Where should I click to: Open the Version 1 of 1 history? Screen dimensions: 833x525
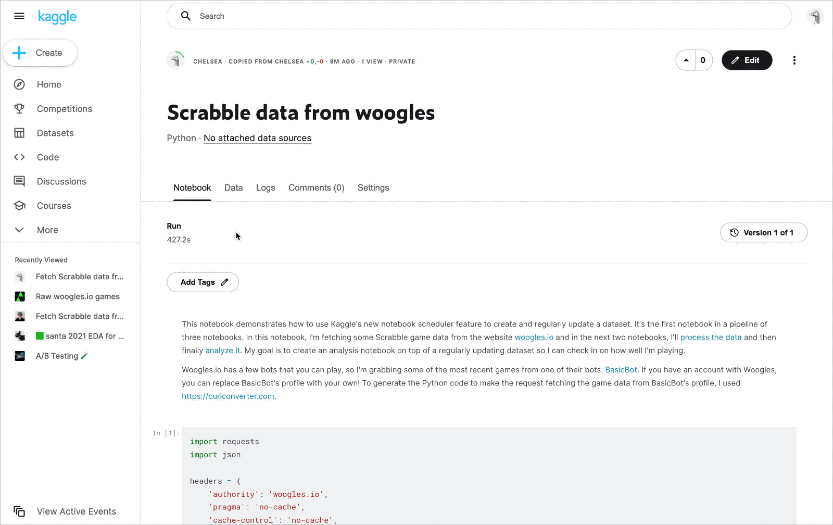763,233
